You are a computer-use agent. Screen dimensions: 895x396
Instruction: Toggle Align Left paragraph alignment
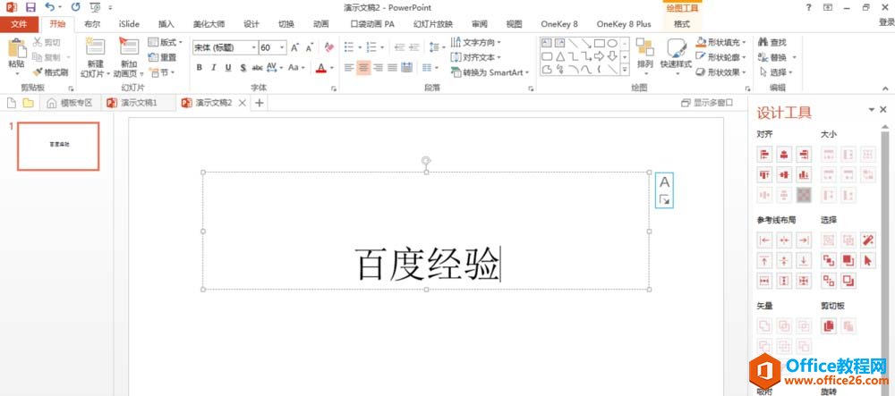pos(349,67)
